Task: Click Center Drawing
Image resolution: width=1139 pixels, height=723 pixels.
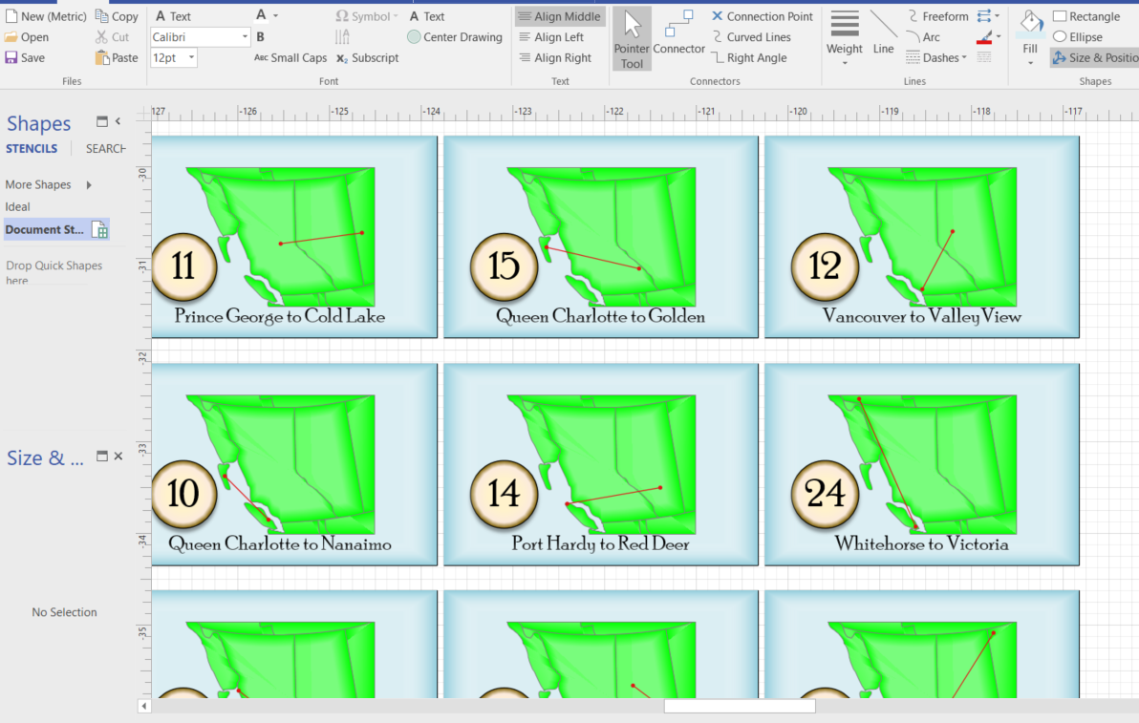Action: [455, 37]
